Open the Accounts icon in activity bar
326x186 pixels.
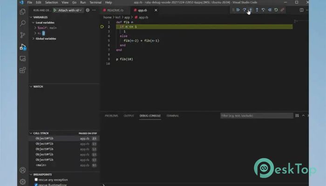23,170
